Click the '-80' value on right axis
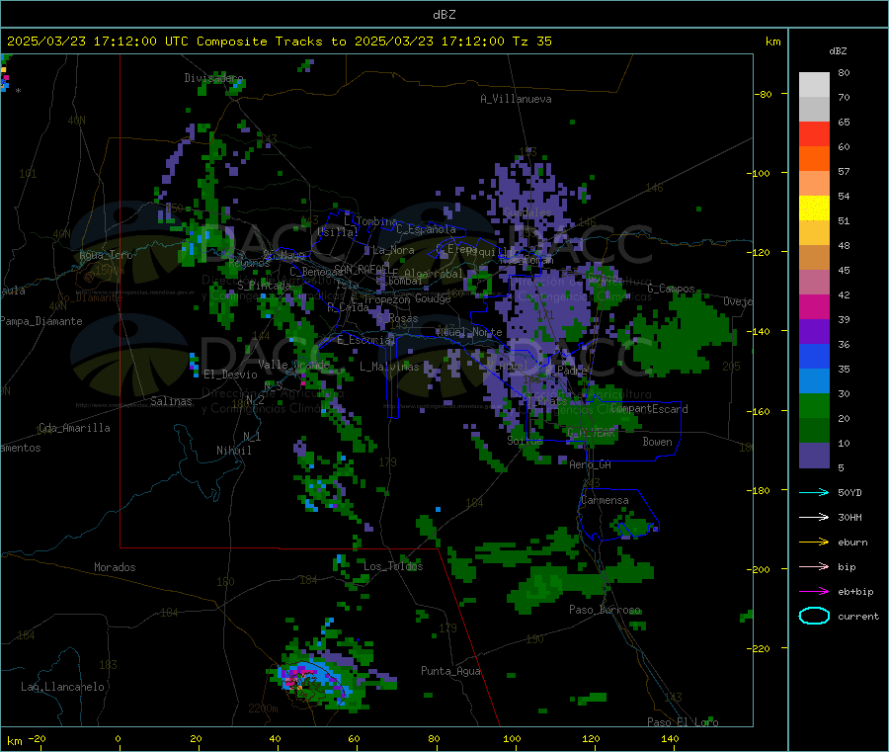The height and width of the screenshot is (752, 889). pos(764,94)
